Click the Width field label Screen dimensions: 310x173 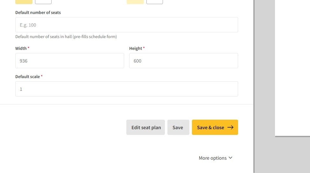tap(21, 49)
